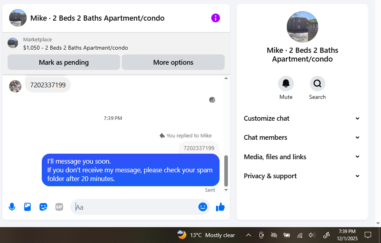
Task: Click the seen-by avatar under the message
Action: [x=212, y=100]
